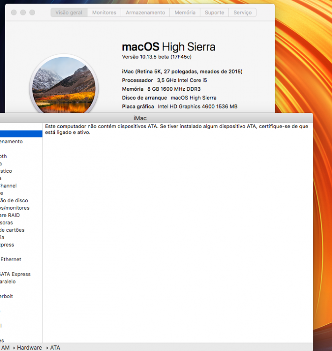Select the Ethernet cards sidebar item
Image resolution: width=332 pixels, height=351 pixels.
coord(10,259)
